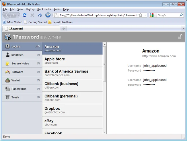Image resolution: width=187 pixels, height=141 pixels.
Task: Open the Help menu
Action: pyautogui.click(x=66, y=9)
